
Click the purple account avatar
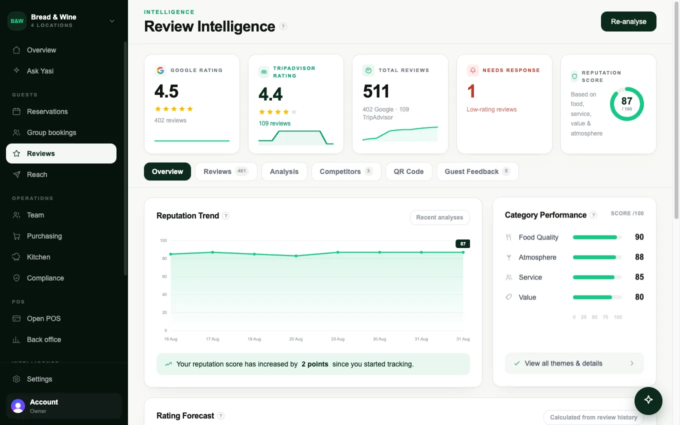(18, 406)
